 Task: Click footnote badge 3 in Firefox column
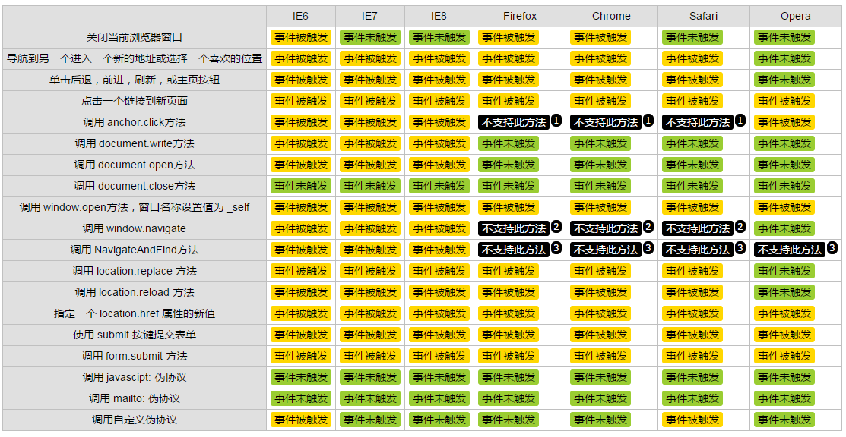pyautogui.click(x=557, y=248)
